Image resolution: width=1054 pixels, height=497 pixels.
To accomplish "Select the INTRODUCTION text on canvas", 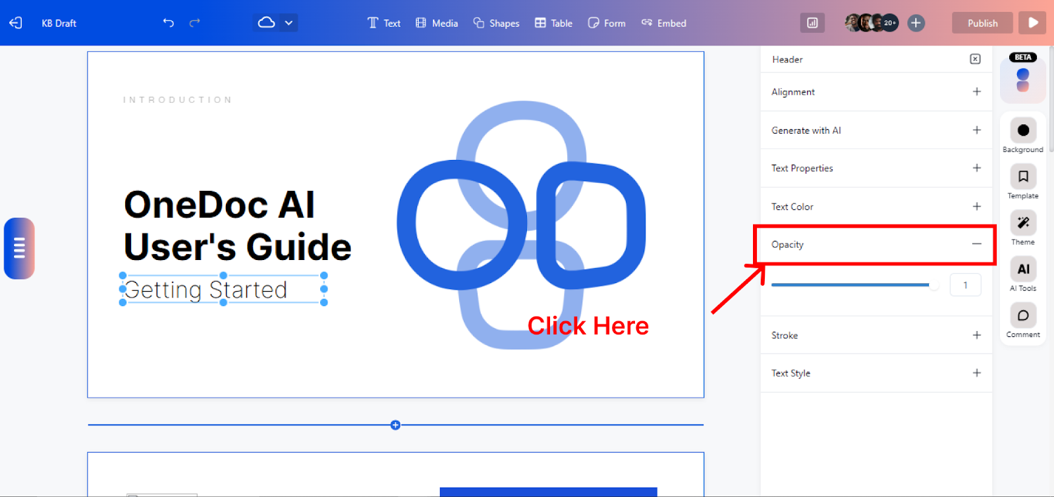I will pyautogui.click(x=177, y=100).
